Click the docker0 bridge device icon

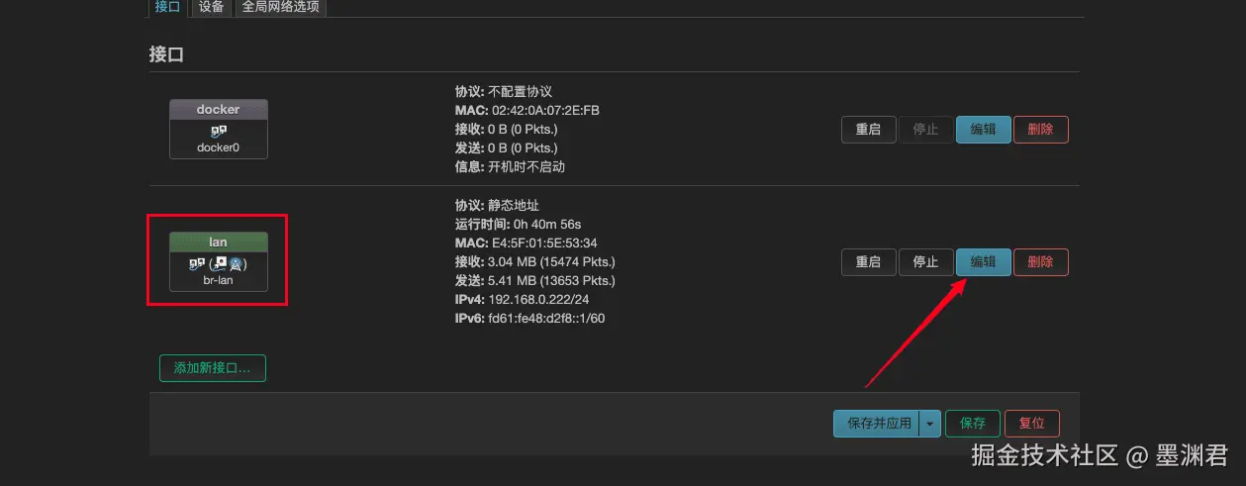tap(219, 131)
